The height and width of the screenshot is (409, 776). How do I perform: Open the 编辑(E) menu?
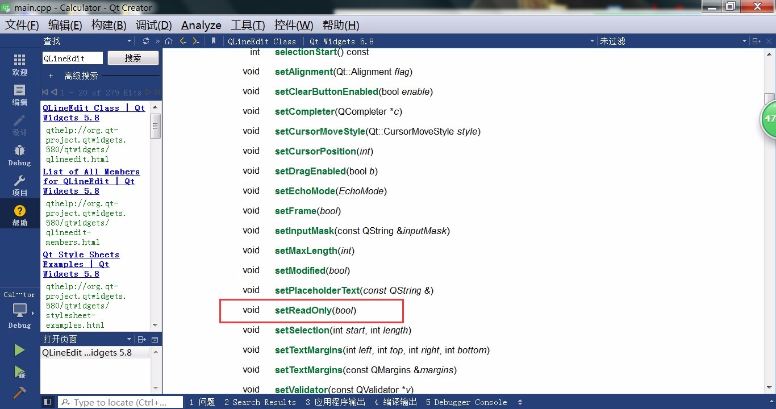tap(65, 25)
